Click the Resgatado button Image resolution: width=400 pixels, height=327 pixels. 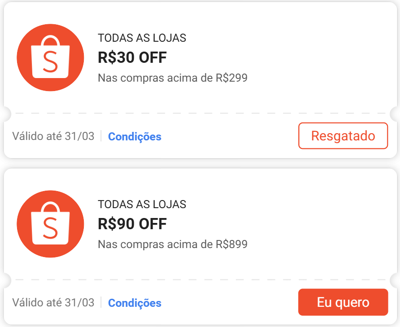(x=343, y=135)
